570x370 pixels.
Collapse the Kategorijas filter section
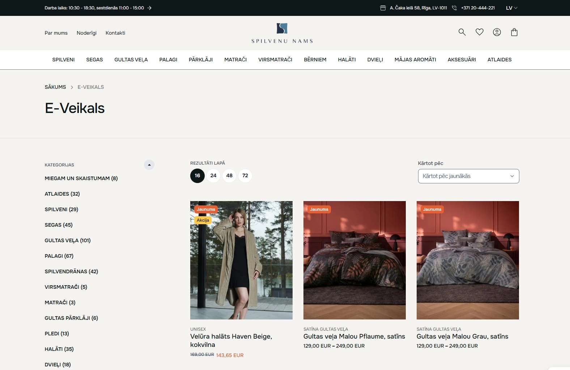click(149, 165)
